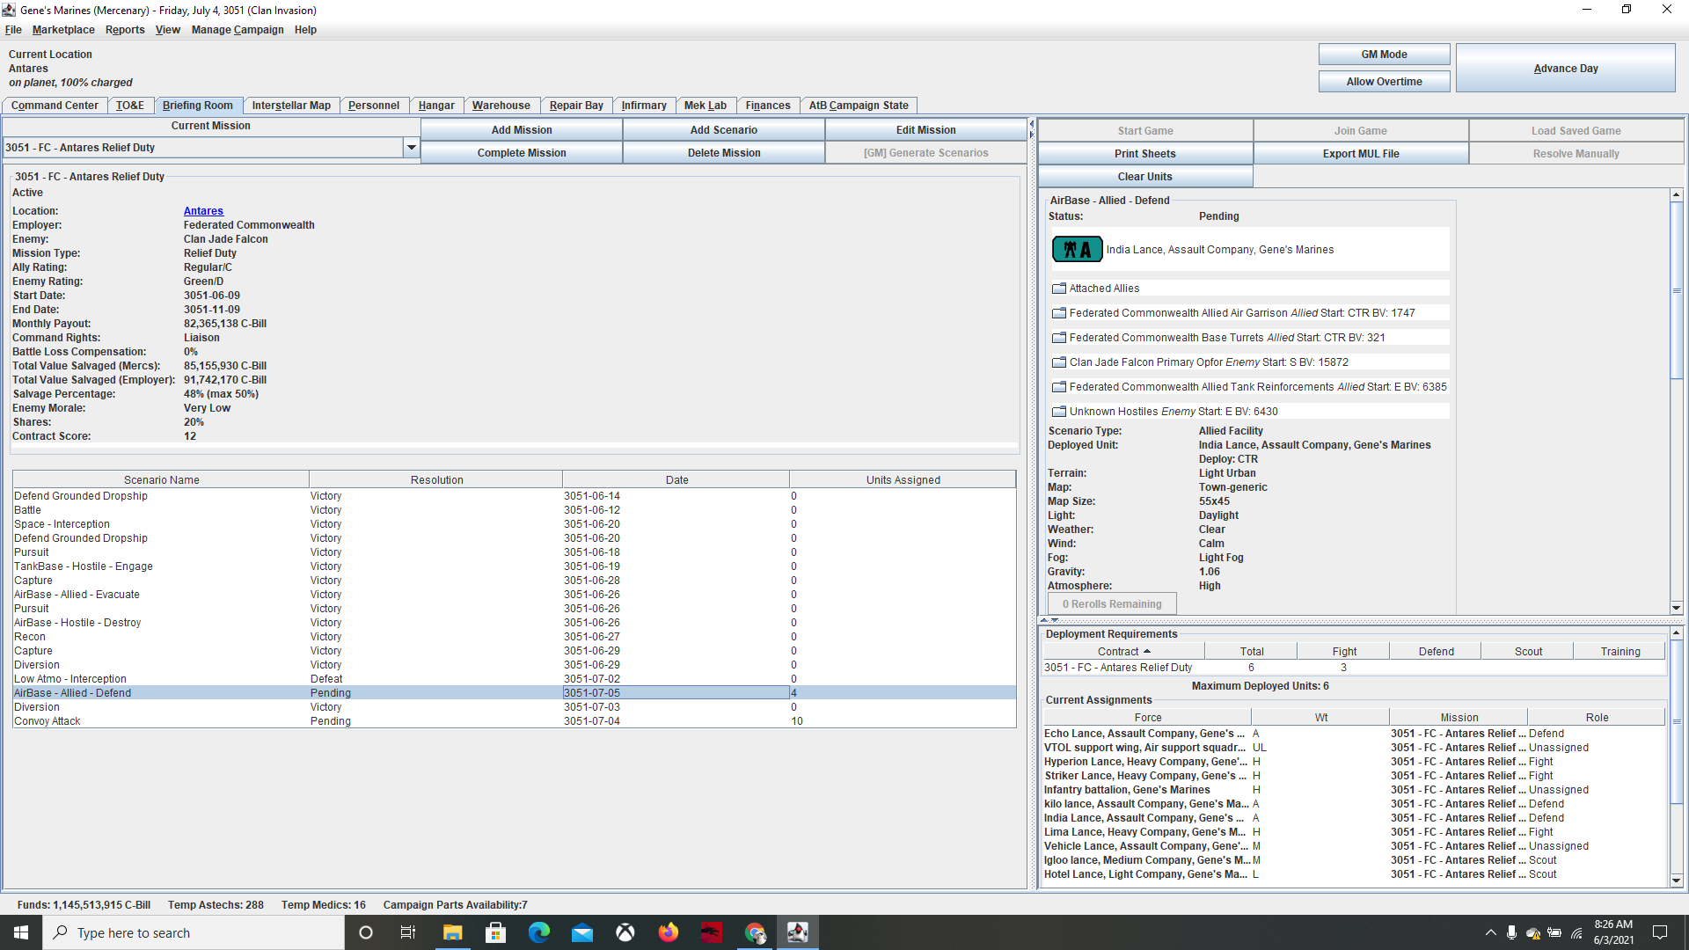This screenshot has height=950, width=1689.
Task: Toggle the Allow Overtime button
Action: point(1384,82)
